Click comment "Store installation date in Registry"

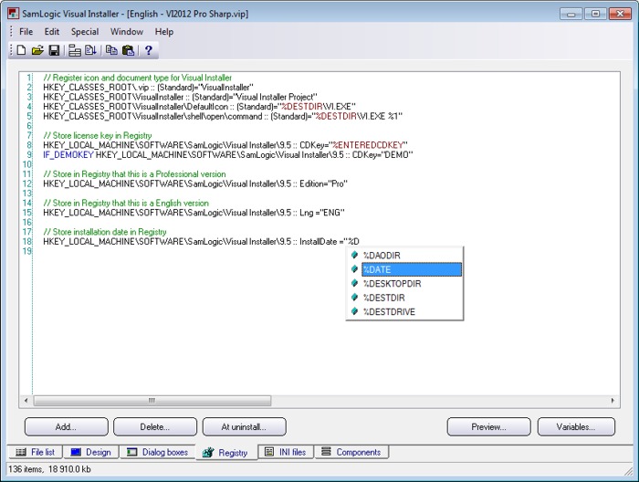click(105, 232)
